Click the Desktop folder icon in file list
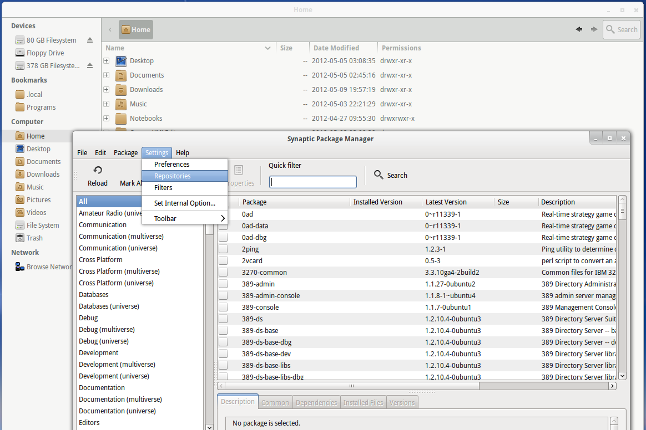 tap(121, 61)
